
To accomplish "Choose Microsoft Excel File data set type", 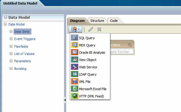I will [x=90, y=89].
